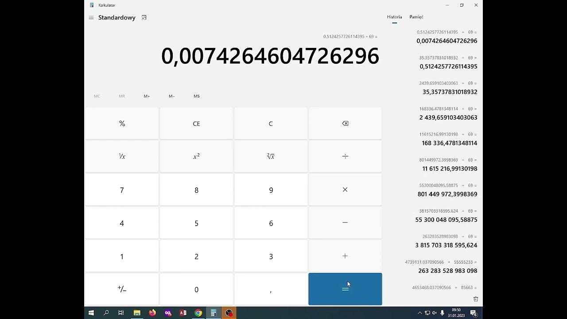Click digit 7 key
This screenshot has height=319, width=567.
coord(122,190)
